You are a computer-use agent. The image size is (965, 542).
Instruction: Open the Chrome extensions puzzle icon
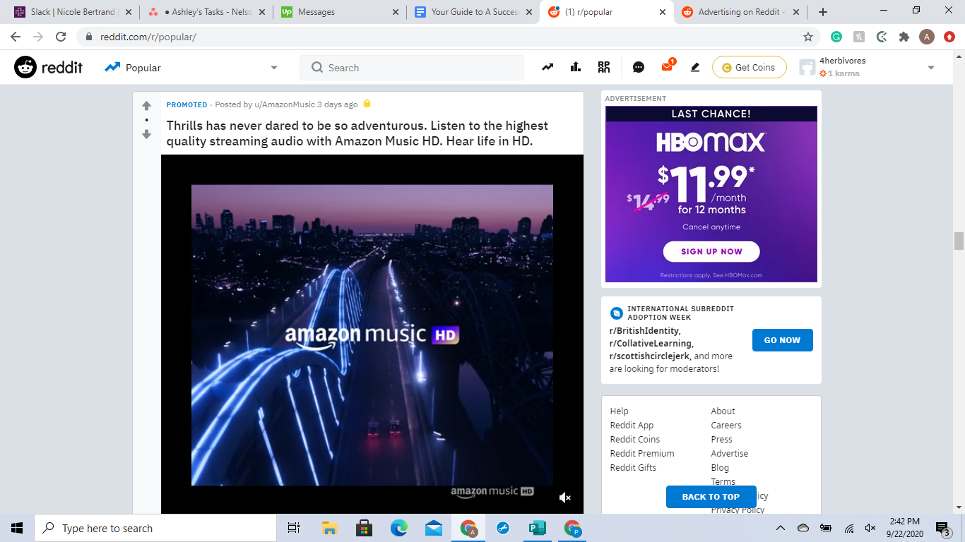click(x=904, y=37)
